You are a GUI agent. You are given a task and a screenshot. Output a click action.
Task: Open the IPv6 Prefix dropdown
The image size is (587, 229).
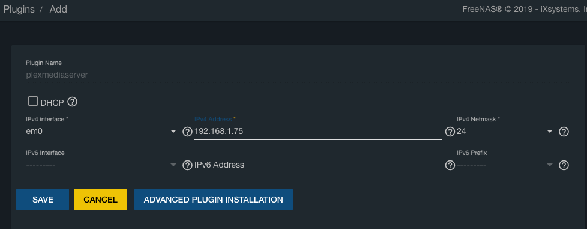click(506, 165)
